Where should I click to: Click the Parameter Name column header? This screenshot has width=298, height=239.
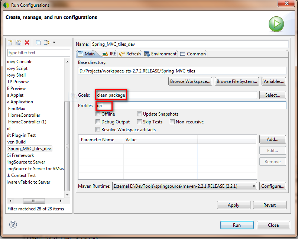click(101, 140)
